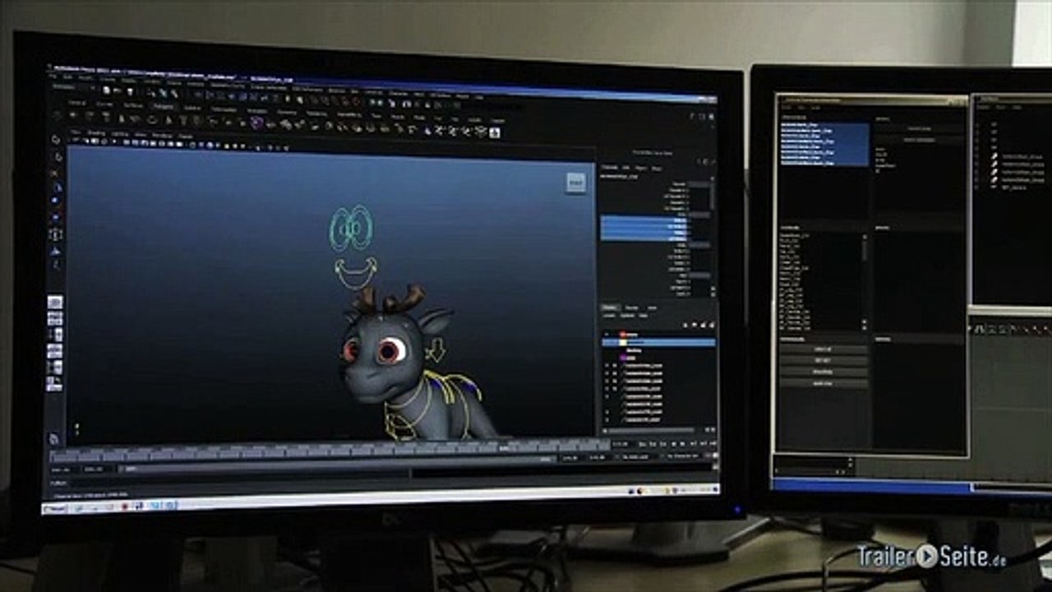This screenshot has height=592, width=1052.
Task: Click the ViewCube in the viewport corner
Action: (x=576, y=183)
